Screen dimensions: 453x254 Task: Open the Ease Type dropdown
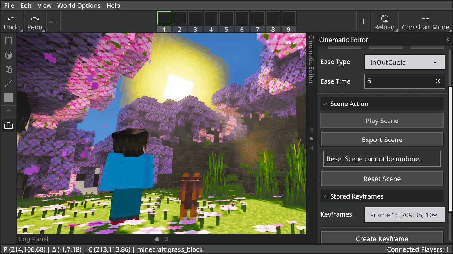(404, 62)
